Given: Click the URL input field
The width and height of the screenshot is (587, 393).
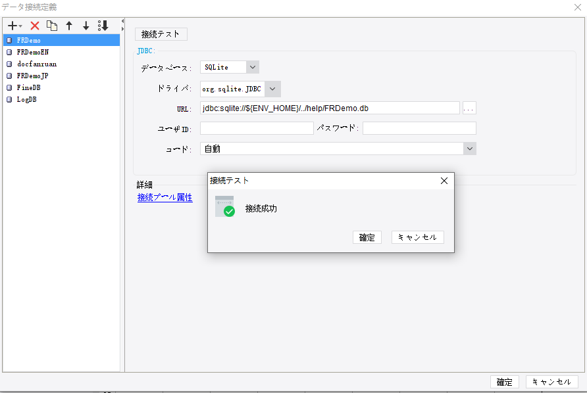Looking at the screenshot, I should 330,108.
